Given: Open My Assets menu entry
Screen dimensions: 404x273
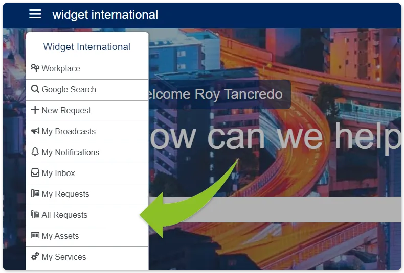Looking at the screenshot, I should pyautogui.click(x=87, y=236).
